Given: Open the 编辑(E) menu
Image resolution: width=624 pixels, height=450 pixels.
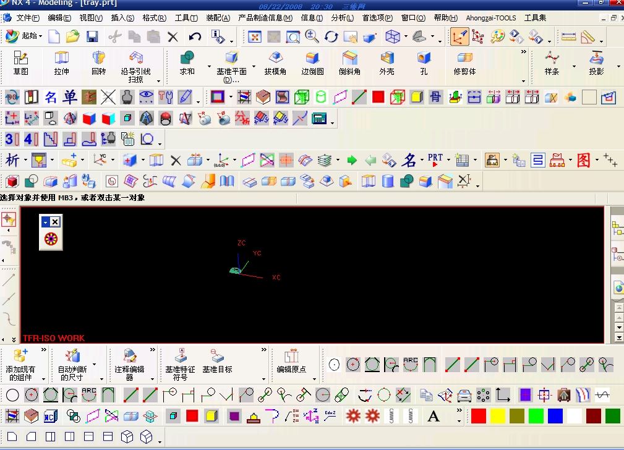Looking at the screenshot, I should [x=59, y=18].
